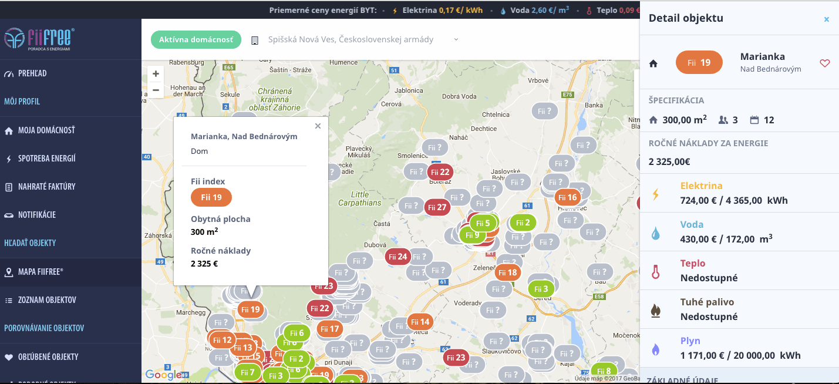
Task: Add Marianka to favorites with heart icon
Action: [x=825, y=63]
